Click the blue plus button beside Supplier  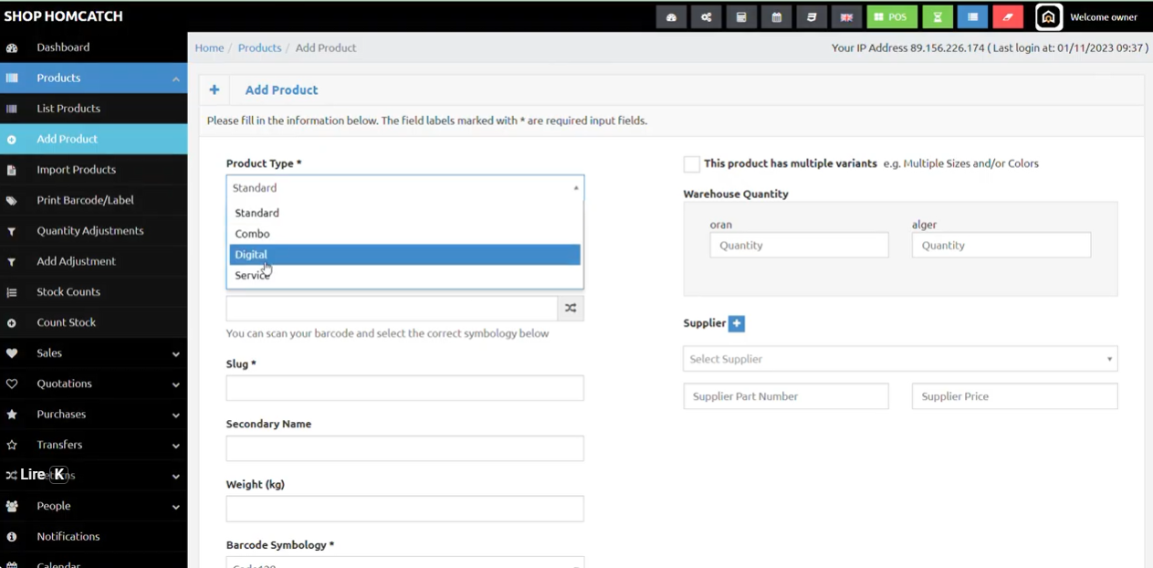[737, 323]
